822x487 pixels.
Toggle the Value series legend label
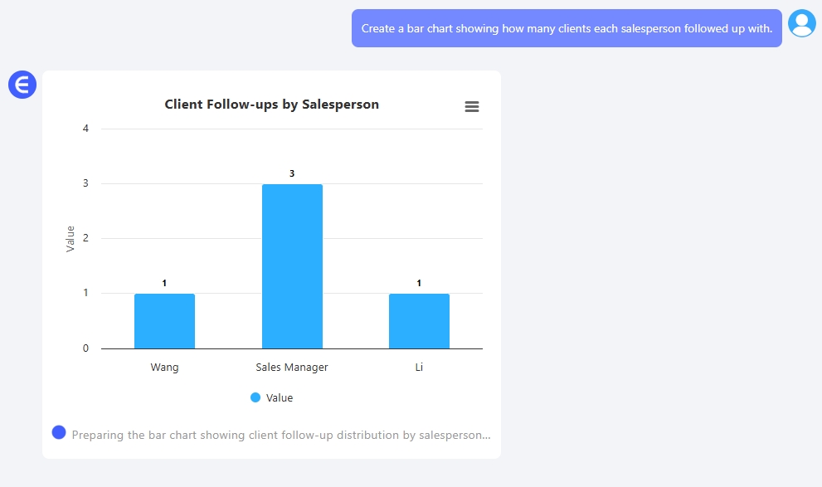(x=280, y=398)
